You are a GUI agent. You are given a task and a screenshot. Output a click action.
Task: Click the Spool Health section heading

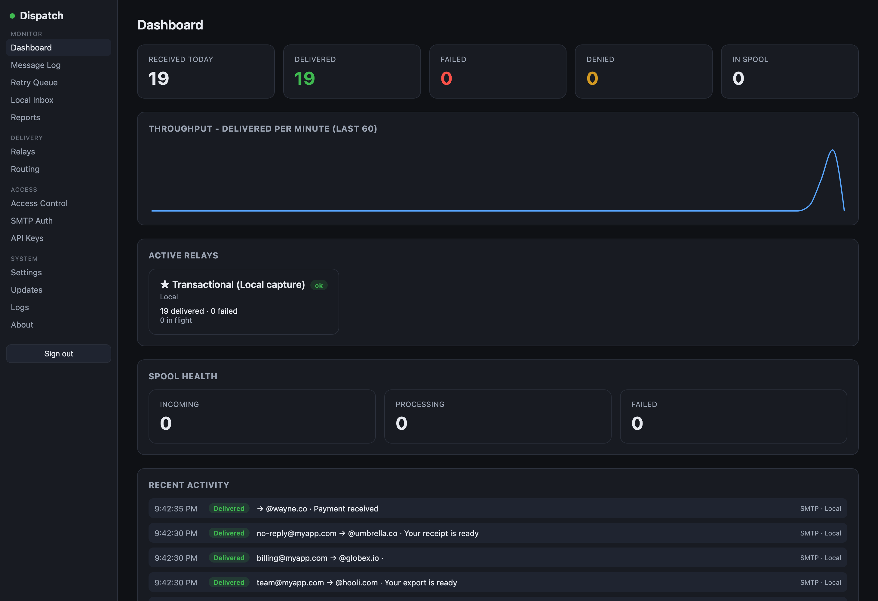coord(183,377)
